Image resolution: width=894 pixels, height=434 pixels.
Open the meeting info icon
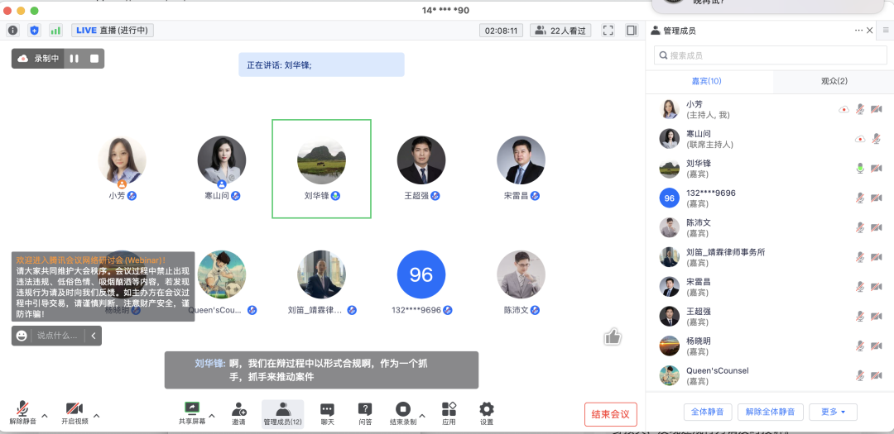[x=13, y=31]
